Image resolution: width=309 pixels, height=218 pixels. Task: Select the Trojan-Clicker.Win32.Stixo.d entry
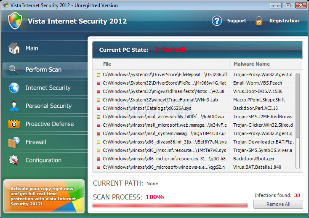[x=263, y=125]
